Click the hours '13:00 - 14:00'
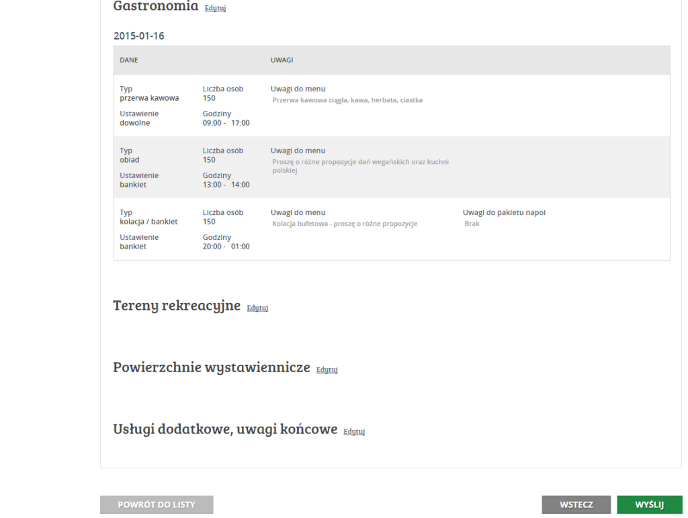This screenshot has height=518, width=688. click(x=226, y=185)
